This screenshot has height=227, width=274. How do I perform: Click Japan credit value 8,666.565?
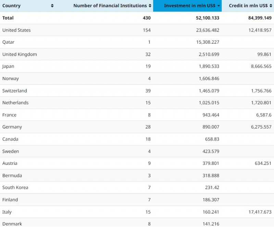pyautogui.click(x=261, y=66)
